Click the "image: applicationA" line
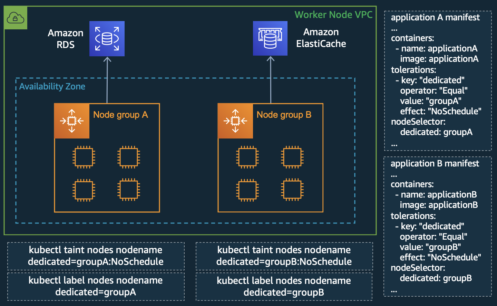 (439, 59)
